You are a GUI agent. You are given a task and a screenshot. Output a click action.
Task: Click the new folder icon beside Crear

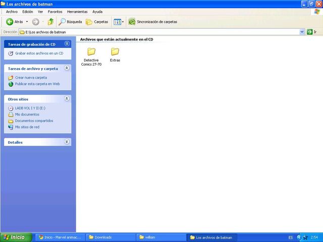tap(11, 78)
